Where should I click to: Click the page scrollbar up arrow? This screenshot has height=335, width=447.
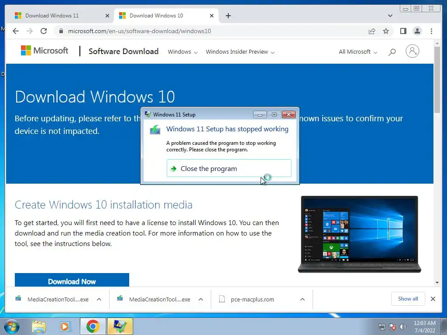tap(437, 44)
